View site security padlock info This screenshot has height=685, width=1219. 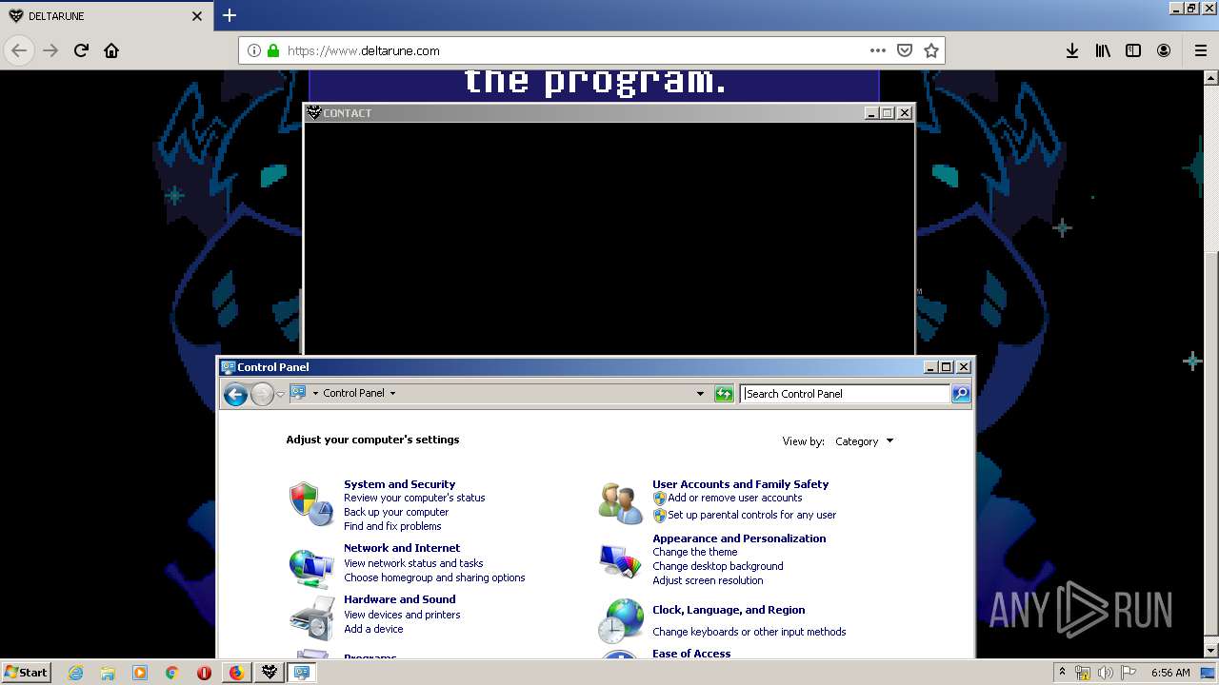[273, 50]
